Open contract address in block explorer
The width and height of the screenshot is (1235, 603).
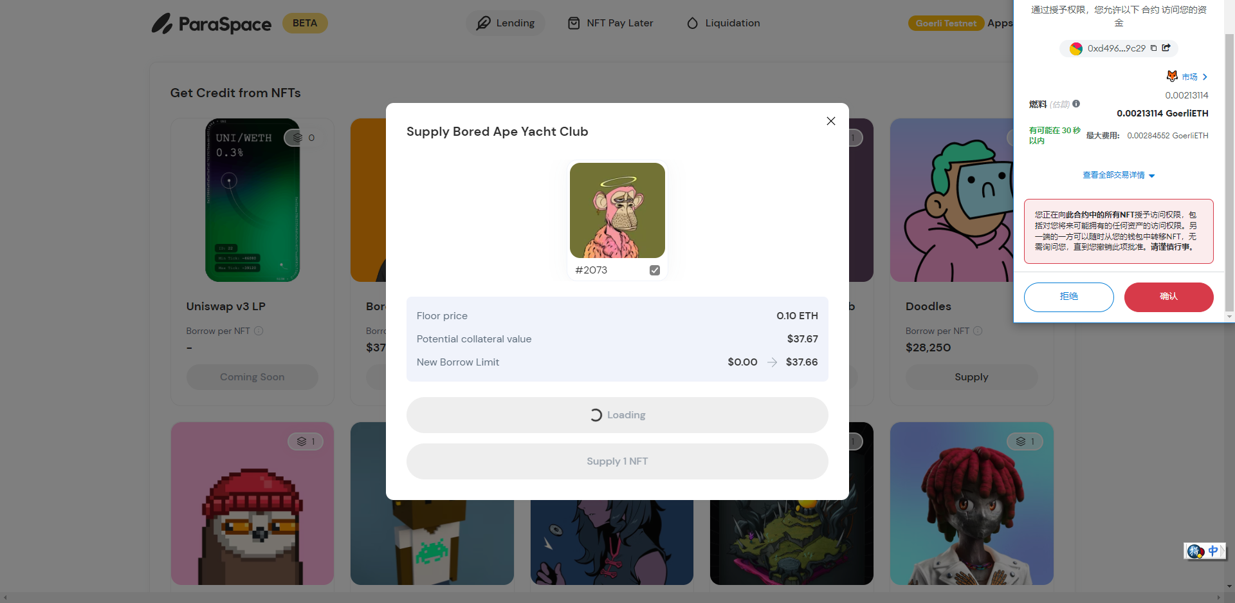click(x=1166, y=48)
